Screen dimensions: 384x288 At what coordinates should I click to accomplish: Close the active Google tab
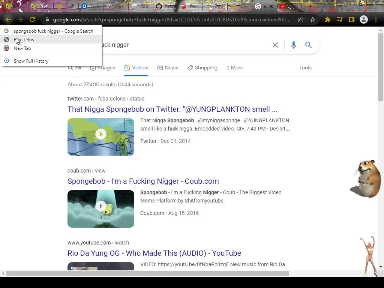point(271,6)
